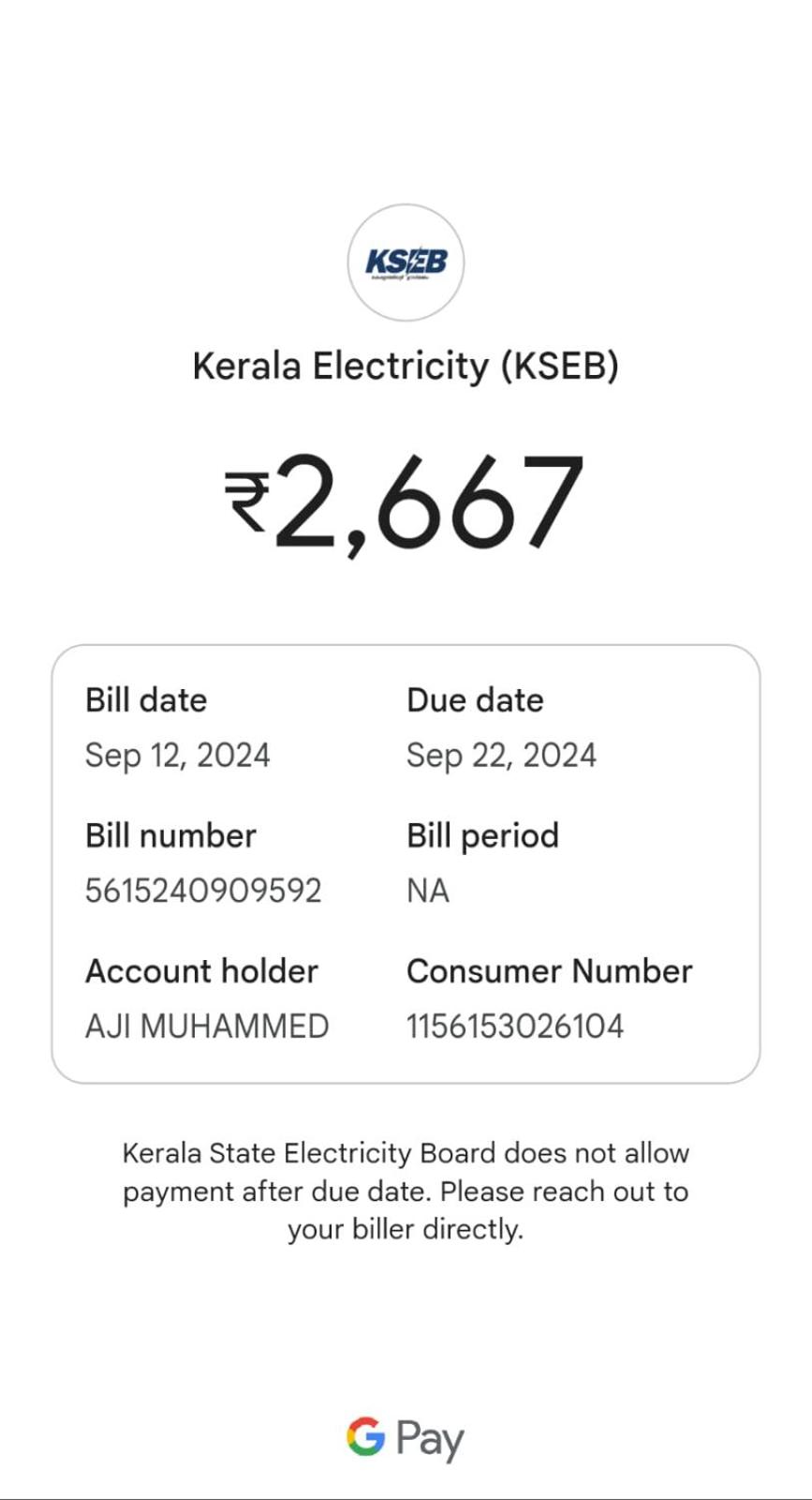Tap the payment-after-due-date notice text
This screenshot has width=812, height=1500.
[x=406, y=1172]
